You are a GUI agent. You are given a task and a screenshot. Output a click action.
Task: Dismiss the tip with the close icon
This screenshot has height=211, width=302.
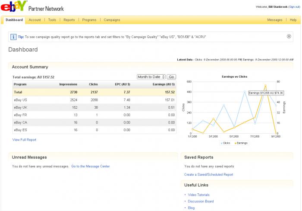click(x=289, y=36)
